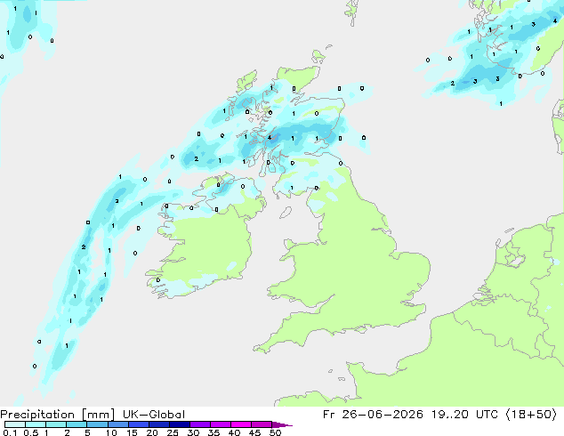Image resolution: width=564 pixels, height=436 pixels.
Task: Select the 20–25 mm legend color swatch
Action: (159, 424)
